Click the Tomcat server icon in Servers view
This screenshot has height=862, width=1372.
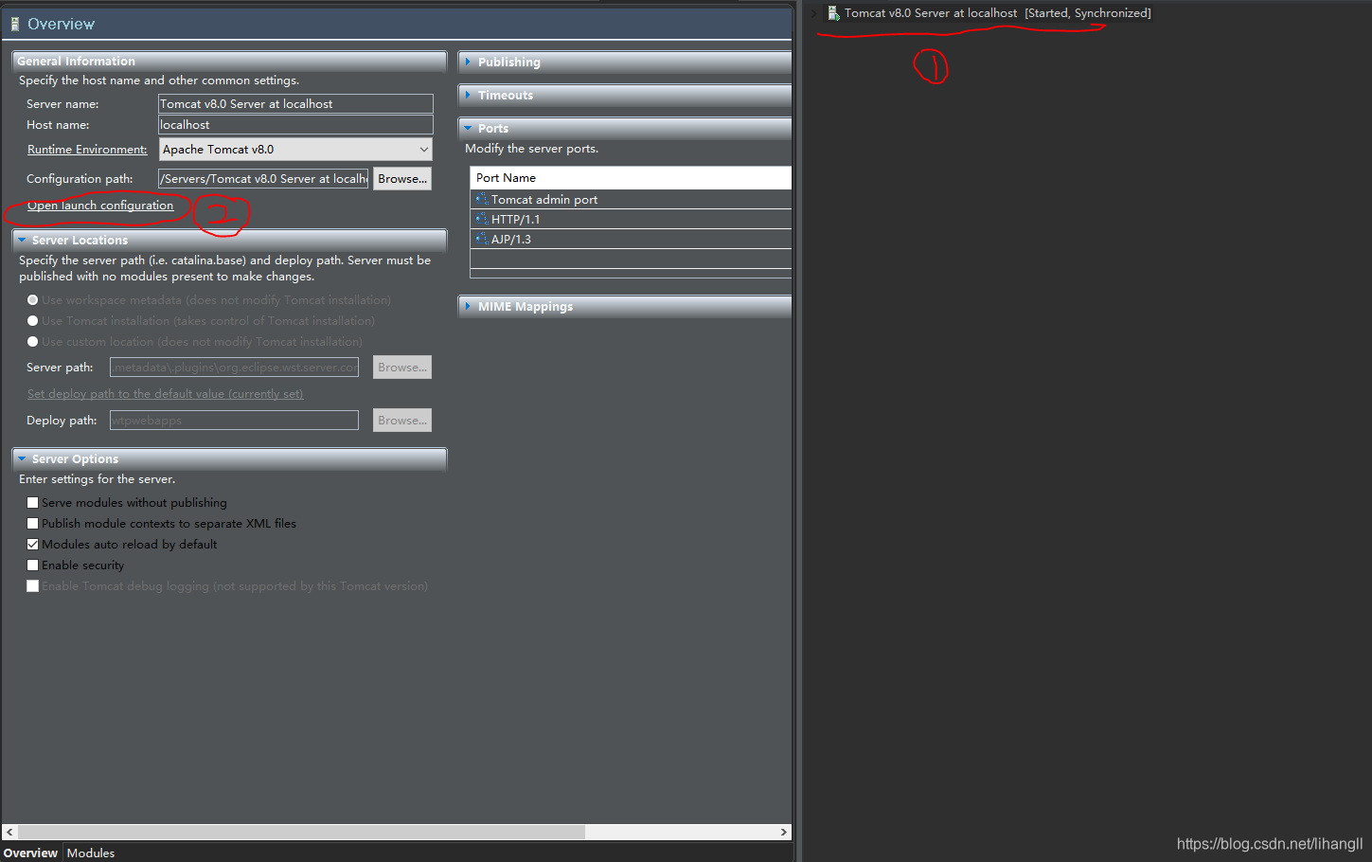click(833, 13)
